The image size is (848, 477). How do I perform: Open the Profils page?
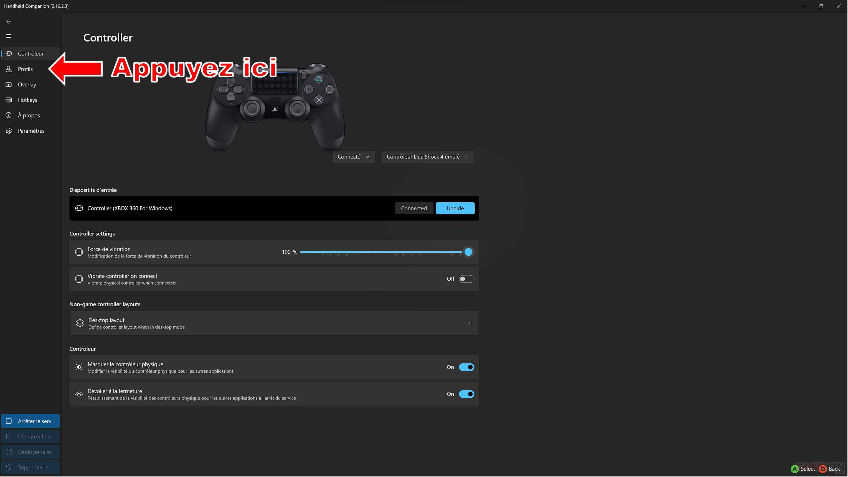coord(25,69)
